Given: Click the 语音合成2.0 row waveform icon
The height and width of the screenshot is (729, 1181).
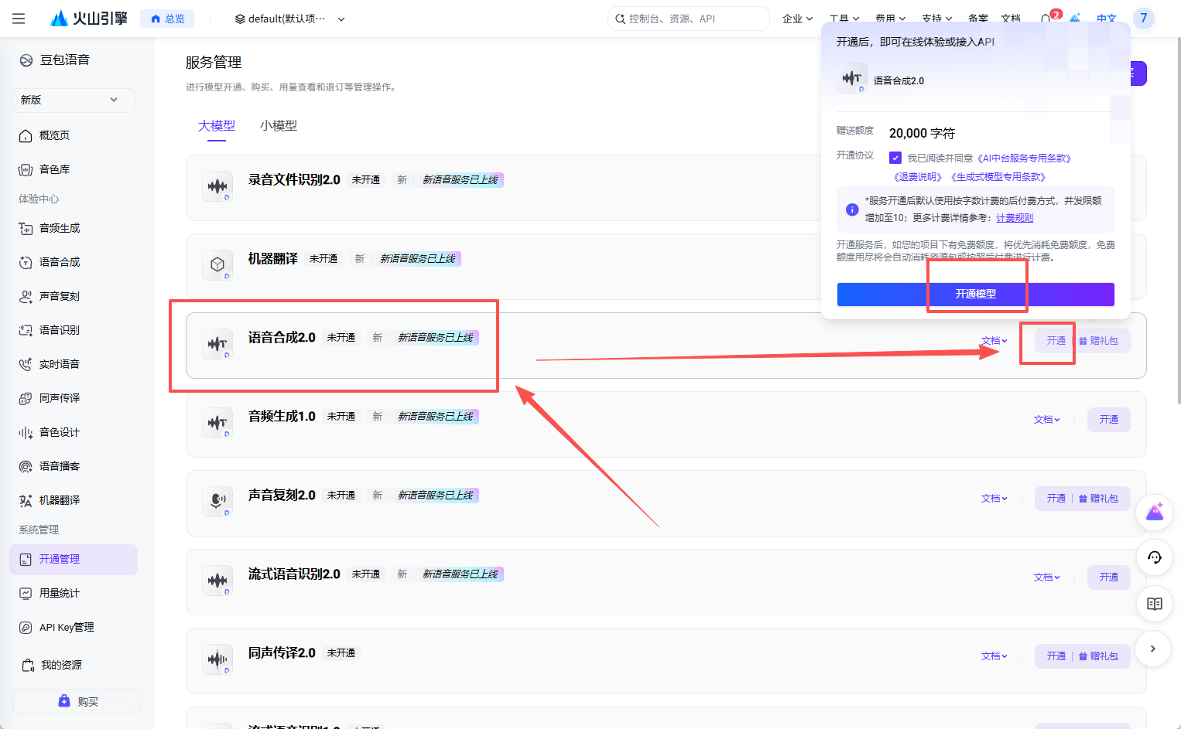Looking at the screenshot, I should click(x=217, y=344).
